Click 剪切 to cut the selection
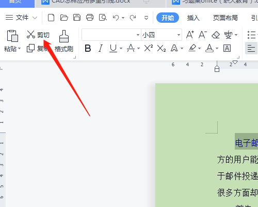The height and width of the screenshot is (207, 258). [38, 35]
